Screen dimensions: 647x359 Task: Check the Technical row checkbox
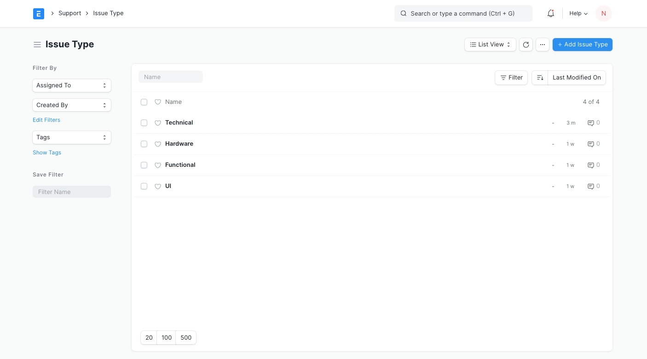(144, 123)
